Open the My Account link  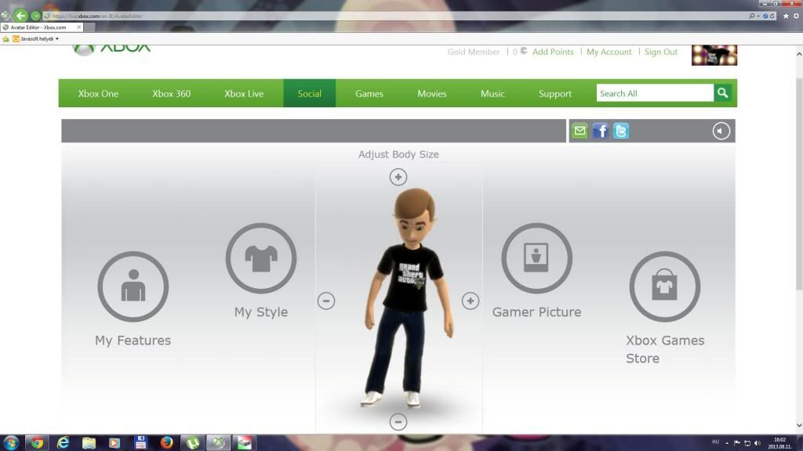pos(609,52)
